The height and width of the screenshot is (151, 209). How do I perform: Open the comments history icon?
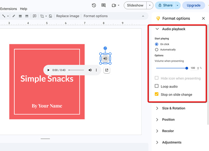click(x=103, y=5)
